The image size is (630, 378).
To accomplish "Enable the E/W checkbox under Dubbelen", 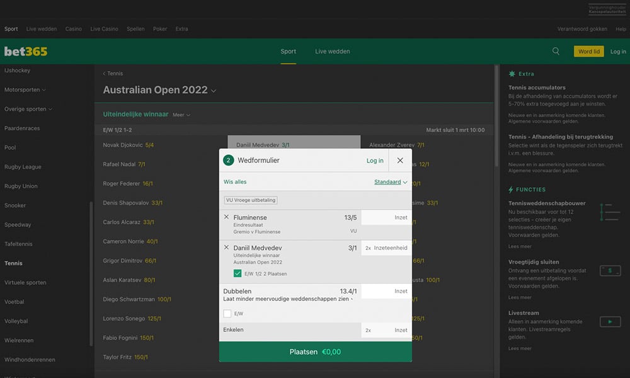I will [227, 313].
